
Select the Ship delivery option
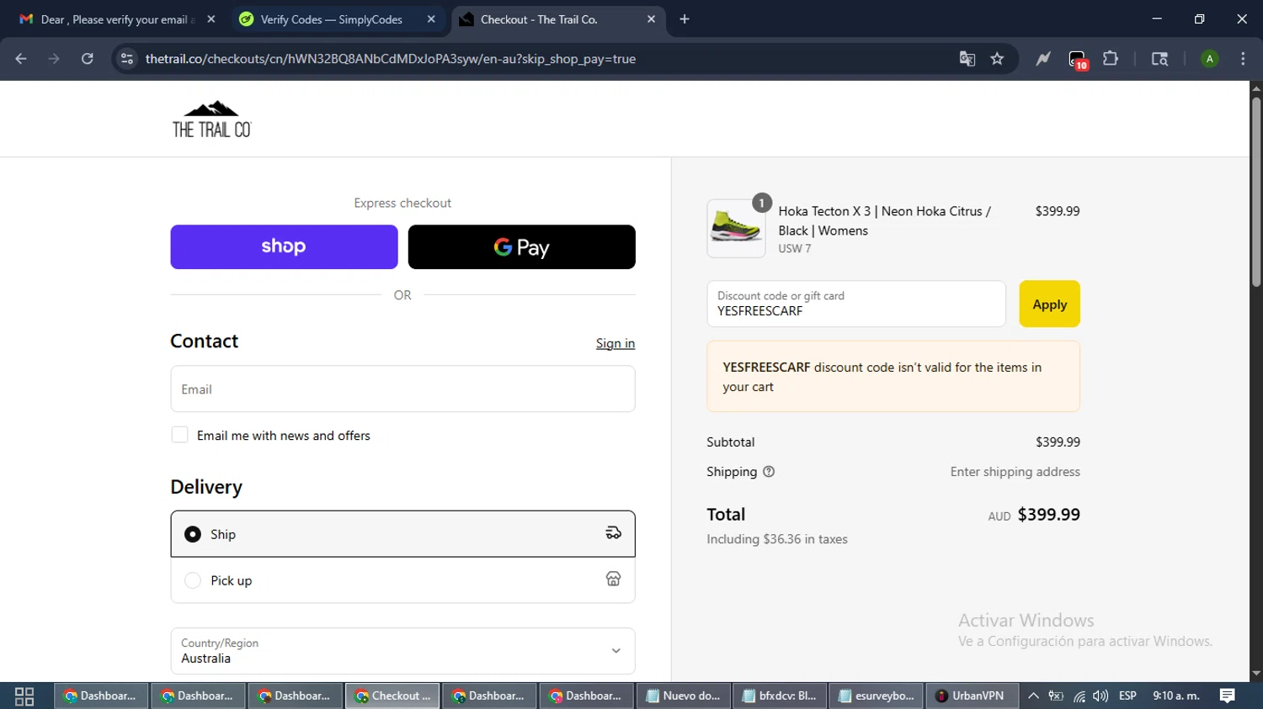[402, 534]
